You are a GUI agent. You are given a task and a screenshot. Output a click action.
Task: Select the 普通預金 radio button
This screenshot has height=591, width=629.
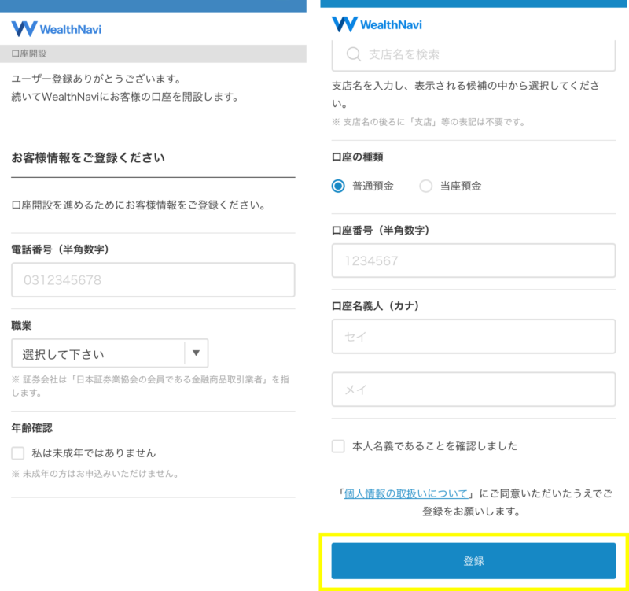[338, 186]
